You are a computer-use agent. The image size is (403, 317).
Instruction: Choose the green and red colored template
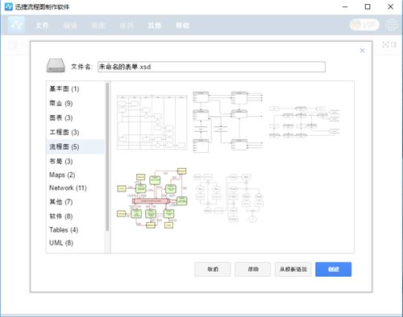pyautogui.click(x=152, y=198)
